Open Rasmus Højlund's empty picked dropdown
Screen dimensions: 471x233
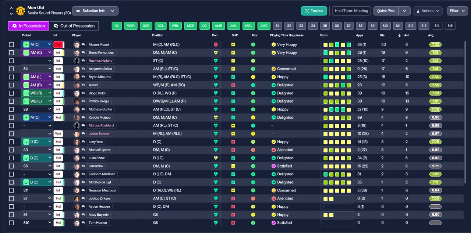pyautogui.click(x=37, y=61)
